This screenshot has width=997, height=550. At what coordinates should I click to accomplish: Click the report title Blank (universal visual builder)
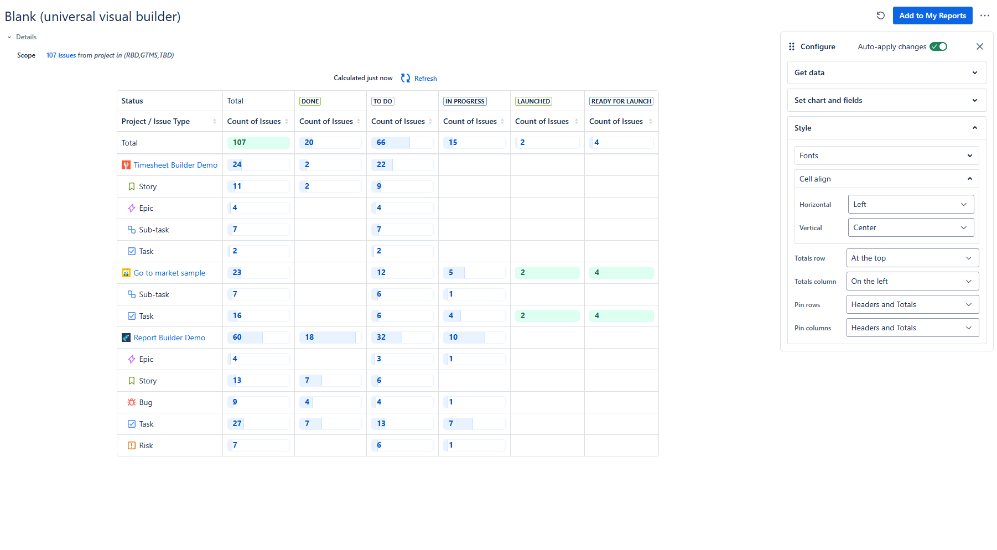click(x=93, y=17)
